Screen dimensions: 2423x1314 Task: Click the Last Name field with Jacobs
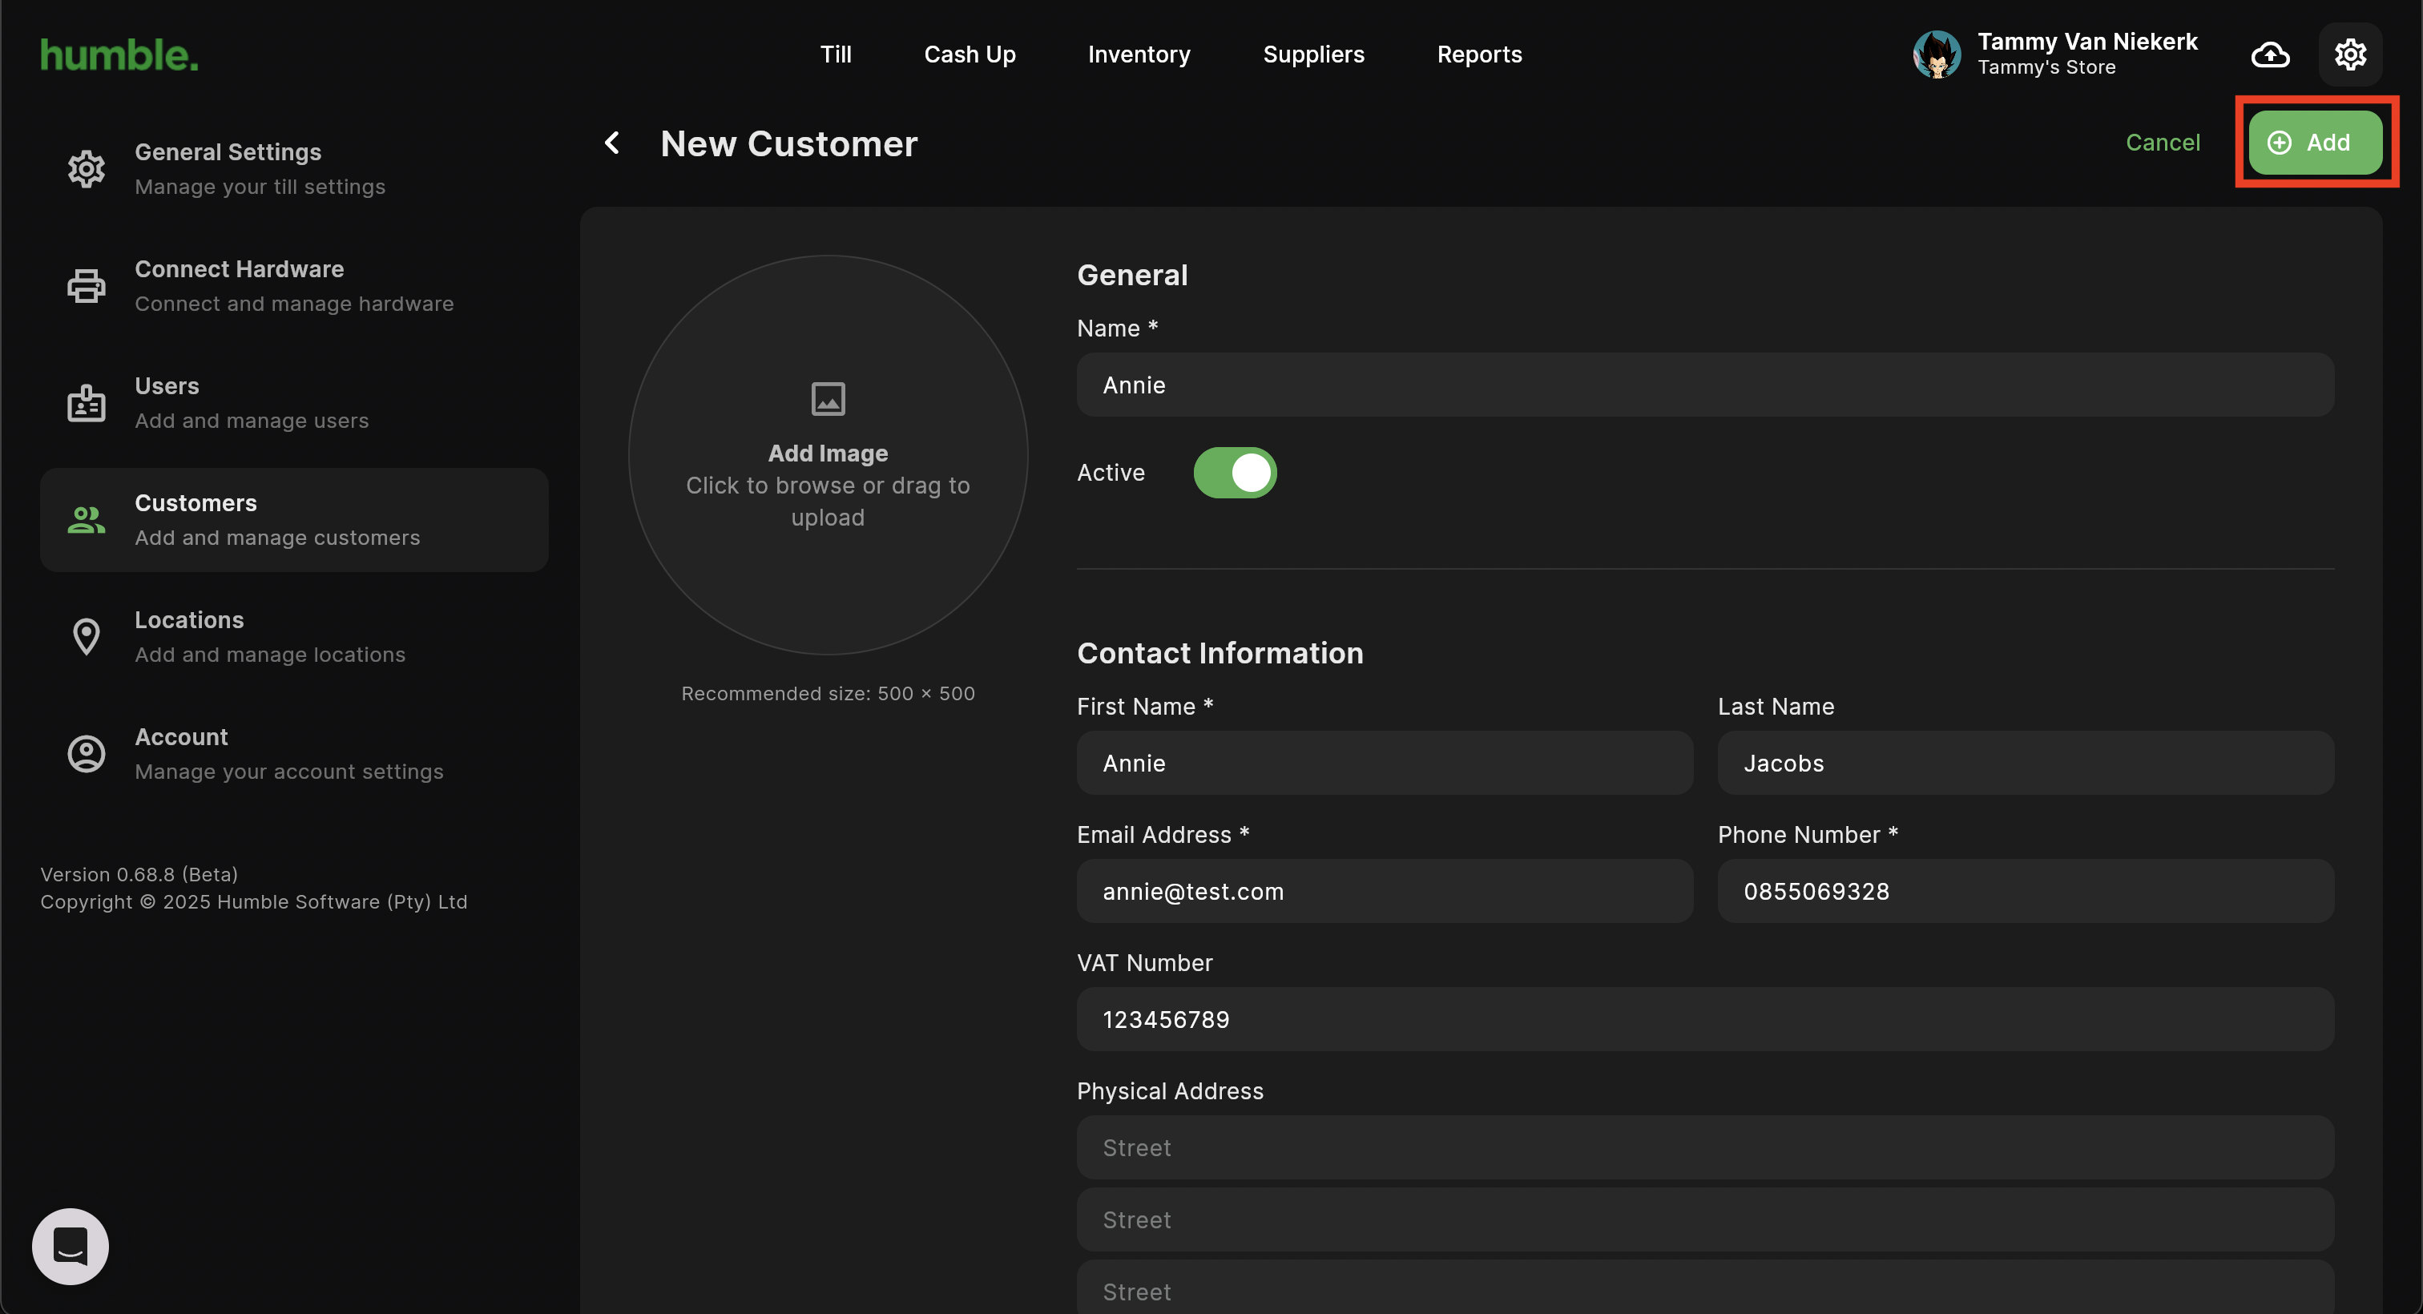[x=2025, y=763]
